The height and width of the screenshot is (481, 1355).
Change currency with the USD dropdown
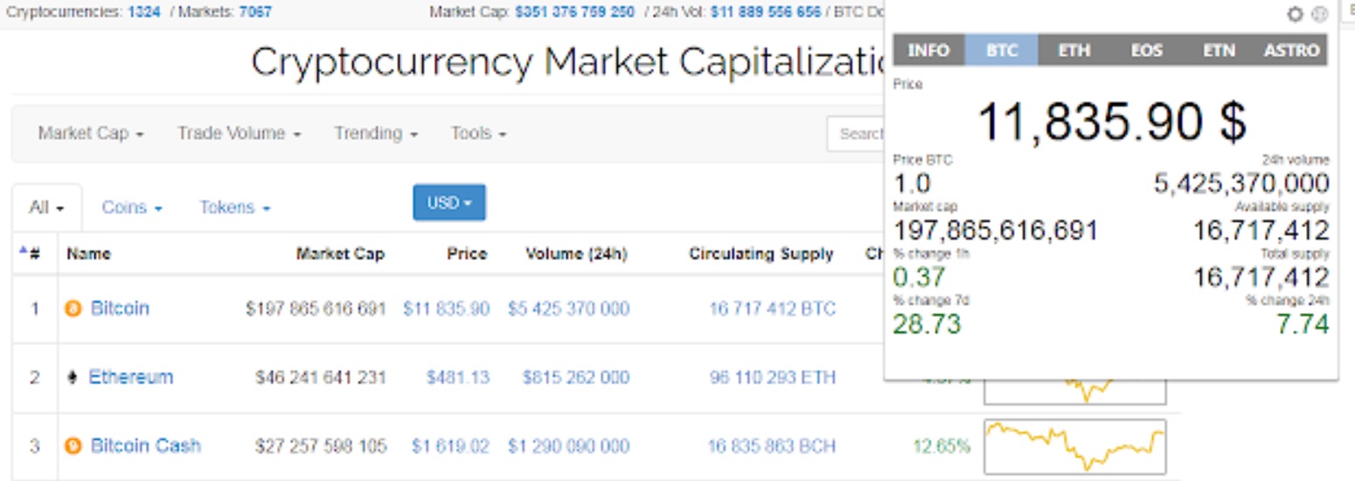pos(449,203)
